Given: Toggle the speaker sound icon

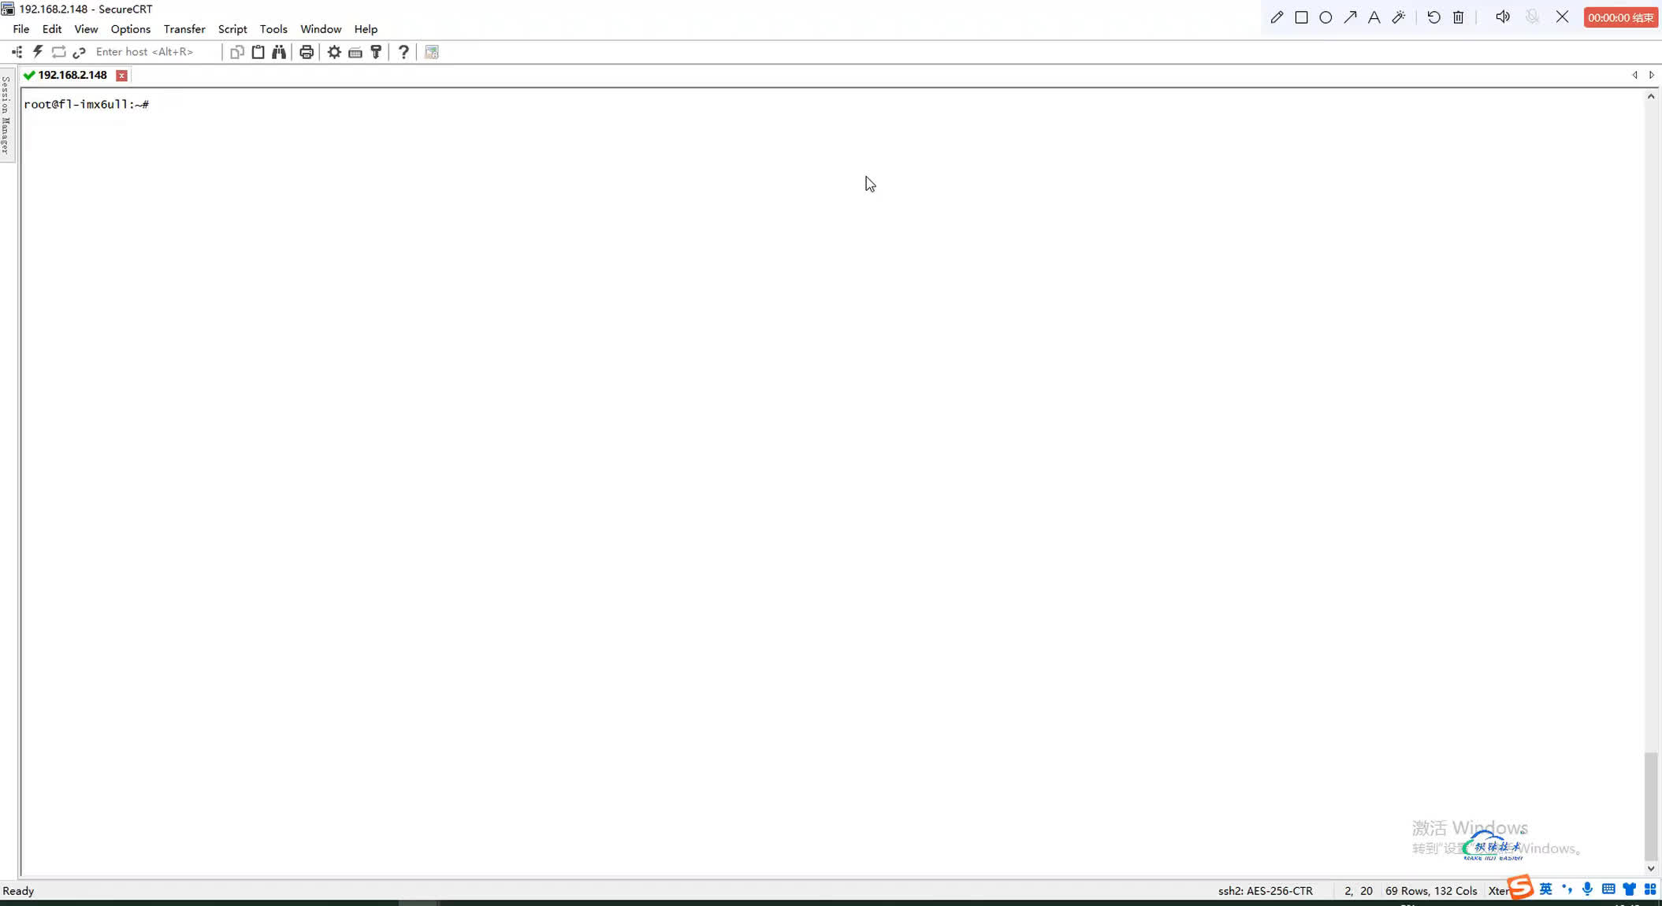Looking at the screenshot, I should [x=1503, y=17].
